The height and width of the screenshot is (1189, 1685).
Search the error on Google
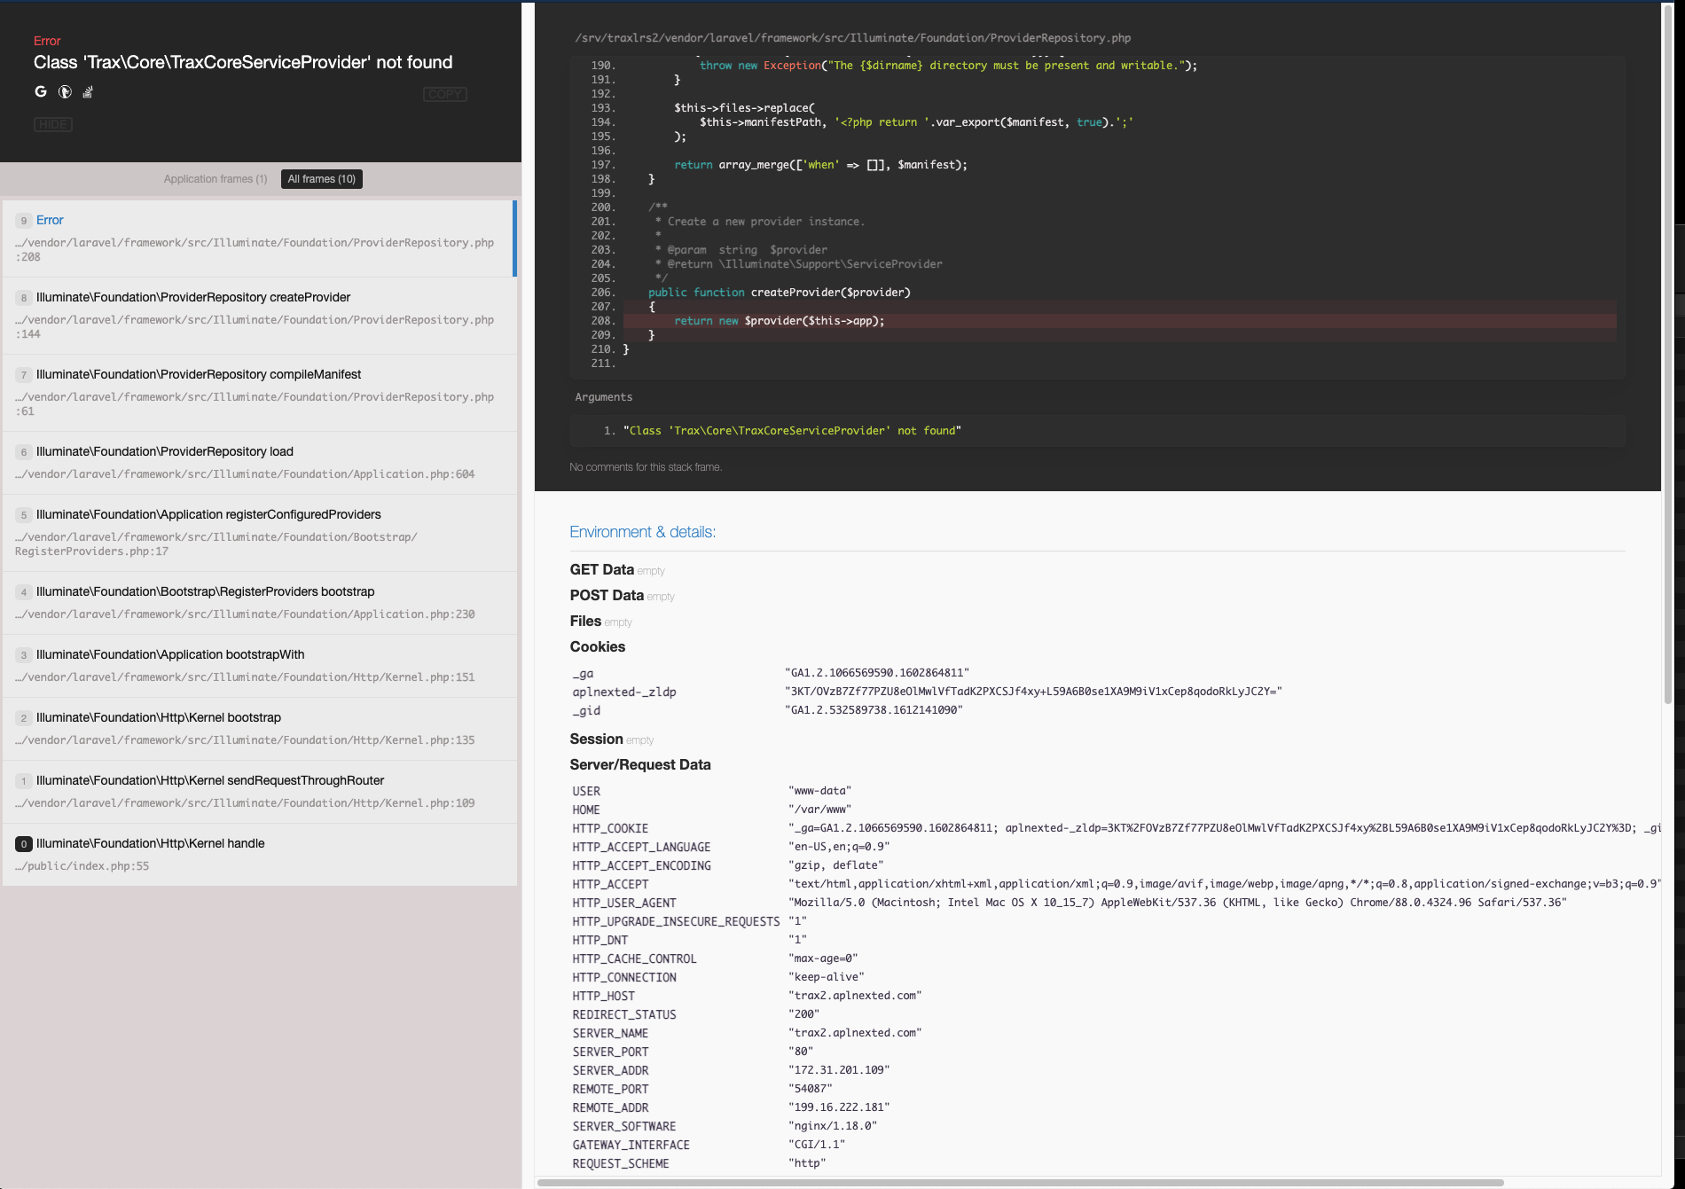[40, 91]
